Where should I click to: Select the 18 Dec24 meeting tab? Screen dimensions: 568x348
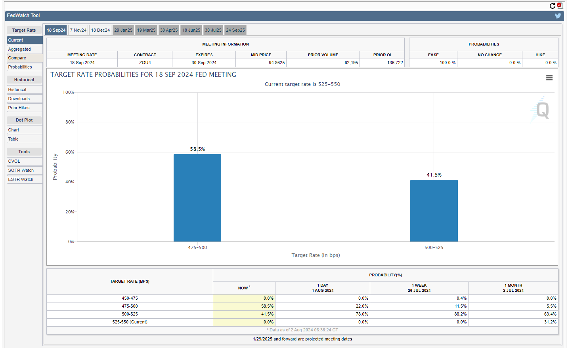point(100,30)
